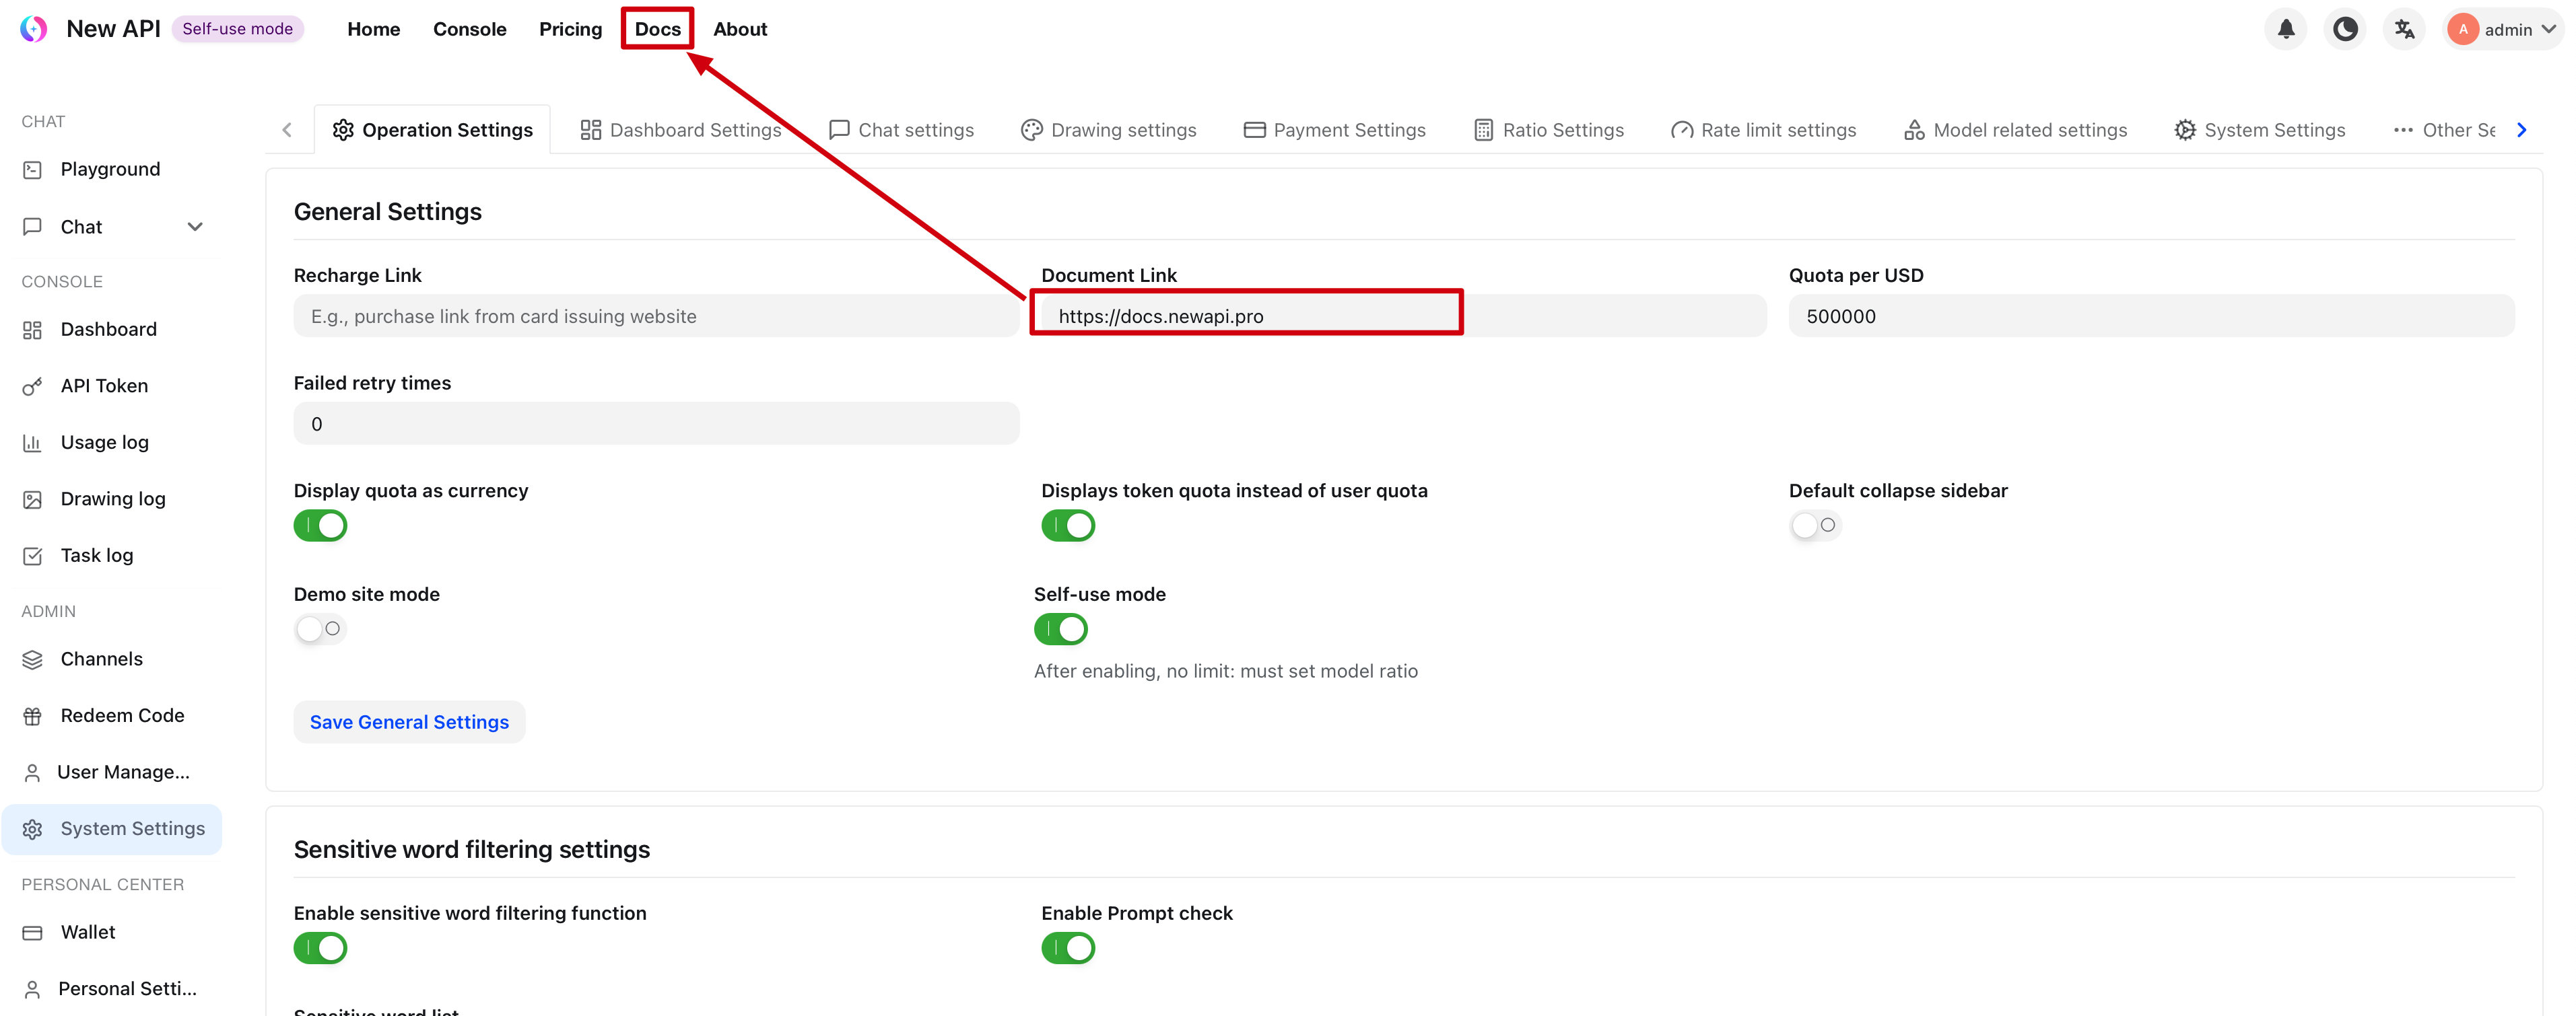Open the Docs navigation link
Image resolution: width=2576 pixels, height=1016 pixels.
coord(657,29)
